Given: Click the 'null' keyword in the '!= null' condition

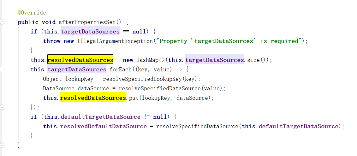Looking at the screenshot, I should click(160, 117).
